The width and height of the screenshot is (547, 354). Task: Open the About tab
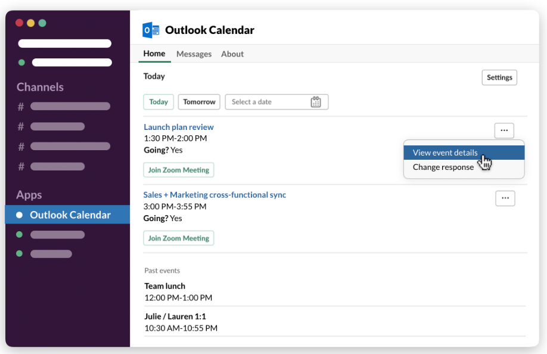point(232,54)
